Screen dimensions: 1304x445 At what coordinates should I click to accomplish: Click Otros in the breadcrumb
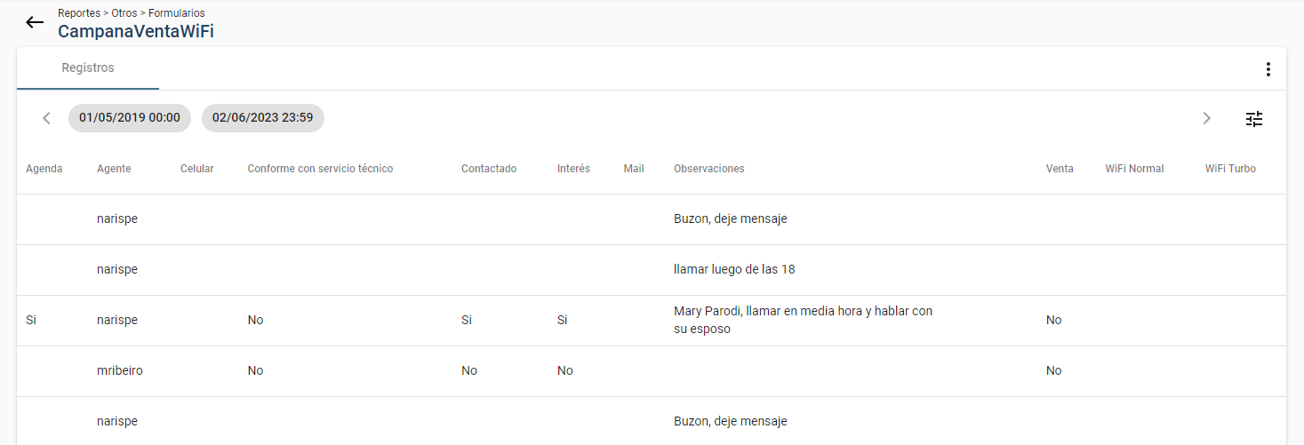124,13
